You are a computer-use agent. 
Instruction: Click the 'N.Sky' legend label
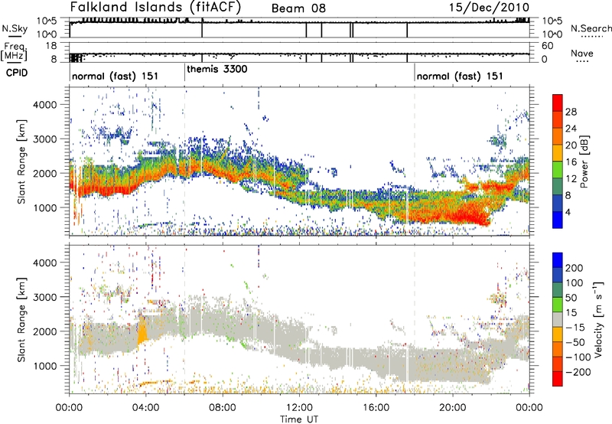pyautogui.click(x=15, y=28)
